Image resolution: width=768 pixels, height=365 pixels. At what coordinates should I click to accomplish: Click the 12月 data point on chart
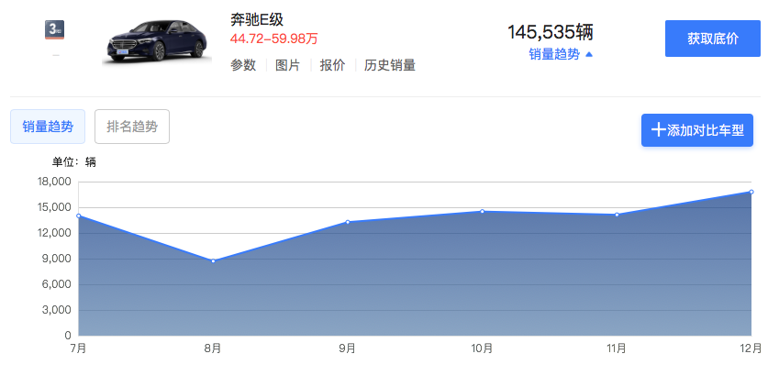coord(751,192)
